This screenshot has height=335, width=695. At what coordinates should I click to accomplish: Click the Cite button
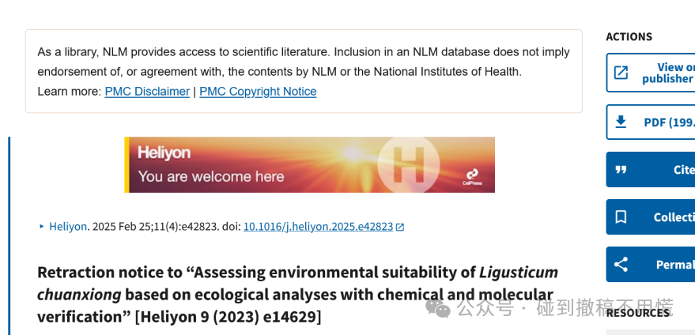(x=650, y=170)
